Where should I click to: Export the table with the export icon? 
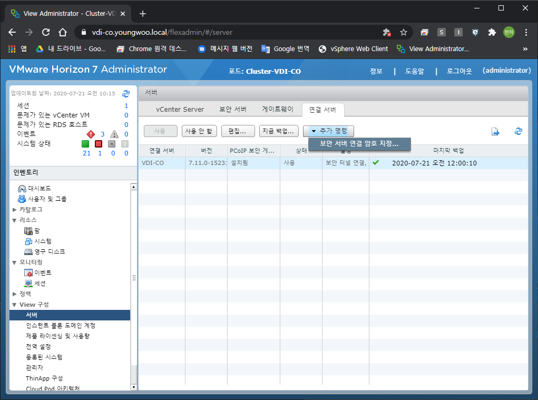pyautogui.click(x=495, y=131)
